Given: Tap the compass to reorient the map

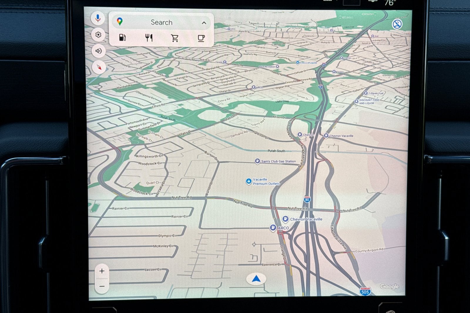Looking at the screenshot, I should (99, 68).
